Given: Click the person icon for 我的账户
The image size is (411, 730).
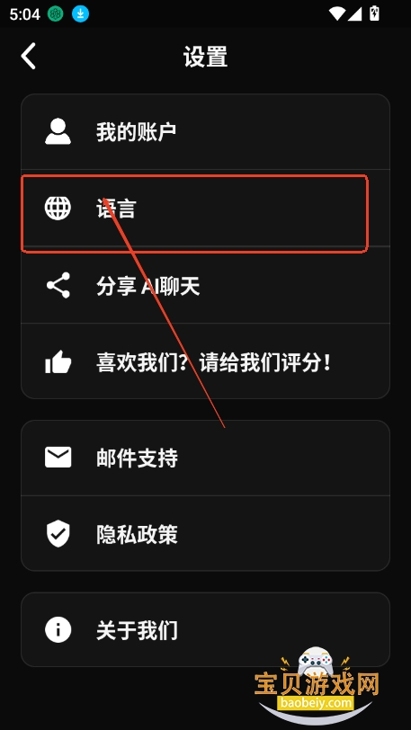Looking at the screenshot, I should pyautogui.click(x=58, y=131).
